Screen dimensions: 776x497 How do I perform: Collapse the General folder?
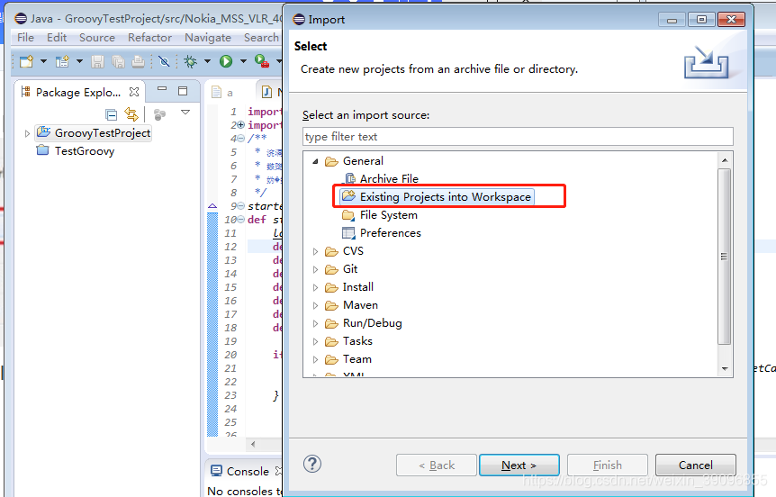coord(315,161)
